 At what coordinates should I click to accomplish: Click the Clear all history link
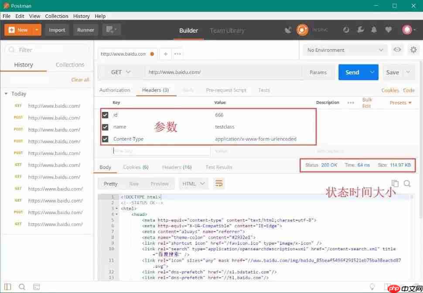pyautogui.click(x=80, y=80)
